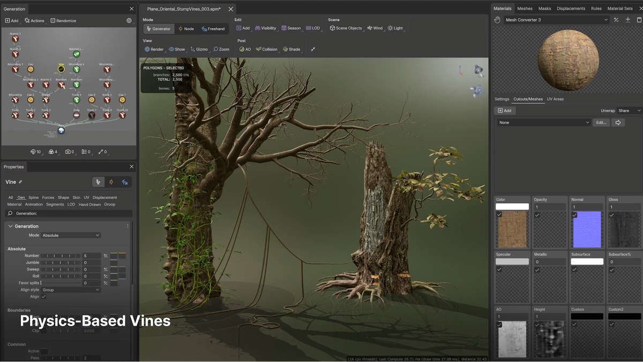Select the blue root Tree node
The height and width of the screenshot is (362, 643).
(x=61, y=130)
